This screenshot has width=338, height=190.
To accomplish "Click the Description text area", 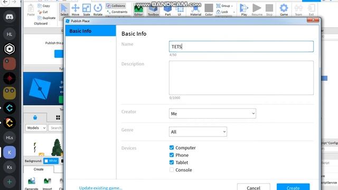I will tap(241, 78).
